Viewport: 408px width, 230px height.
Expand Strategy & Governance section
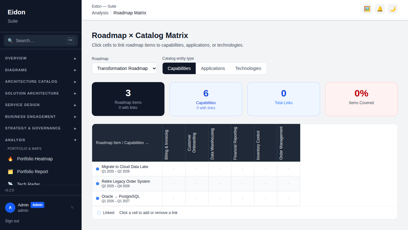coord(41,128)
